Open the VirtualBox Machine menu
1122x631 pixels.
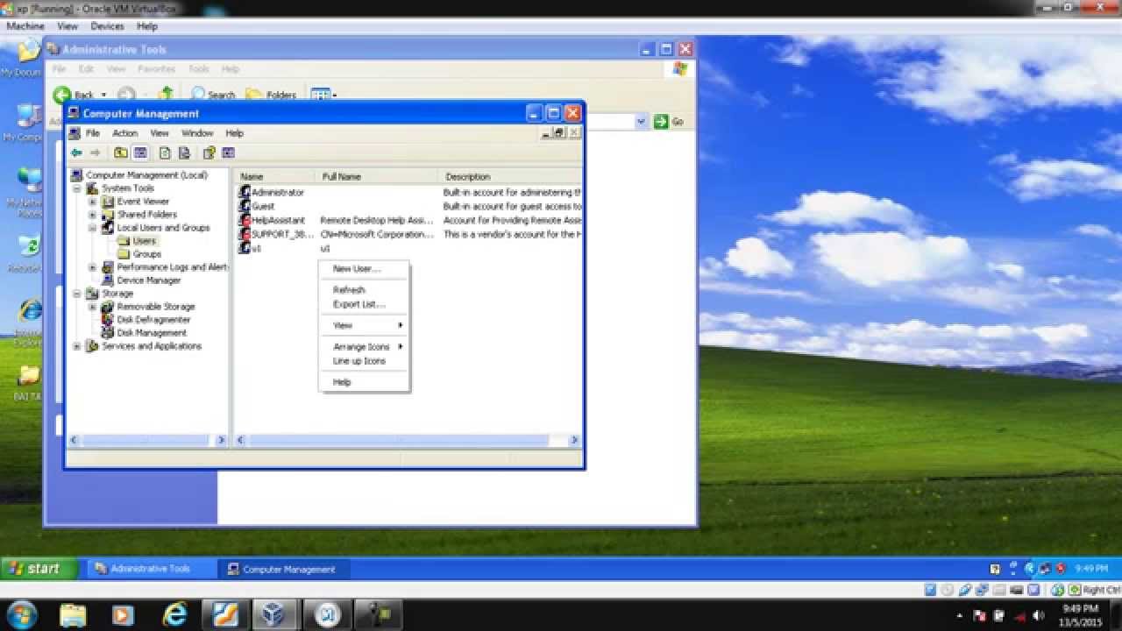(25, 26)
